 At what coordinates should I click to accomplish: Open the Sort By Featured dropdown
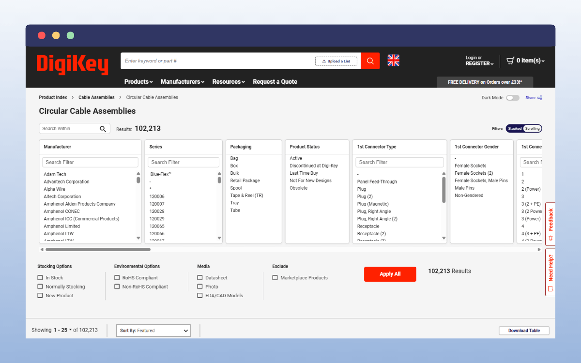coord(153,331)
